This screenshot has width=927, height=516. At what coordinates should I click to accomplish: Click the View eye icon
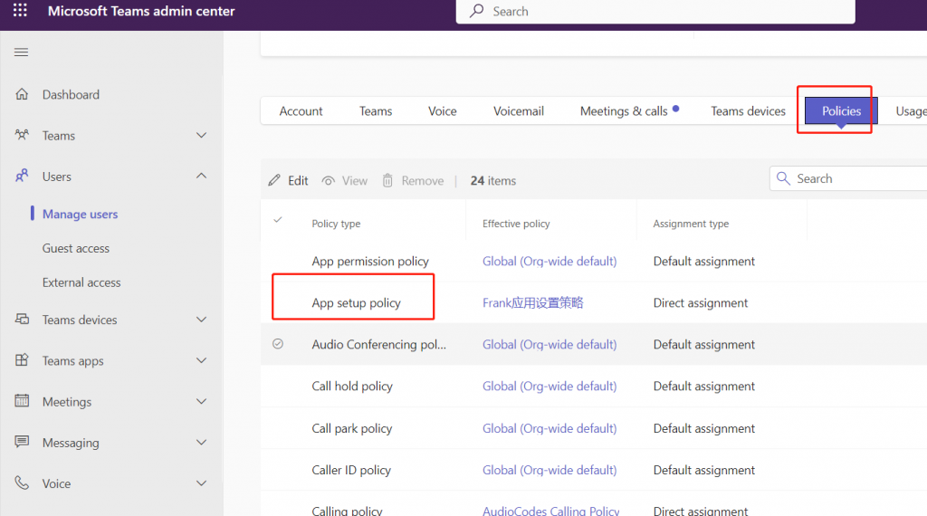[328, 181]
